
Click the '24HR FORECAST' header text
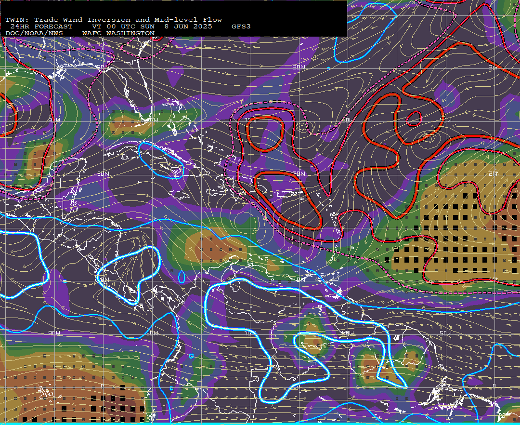(x=41, y=27)
